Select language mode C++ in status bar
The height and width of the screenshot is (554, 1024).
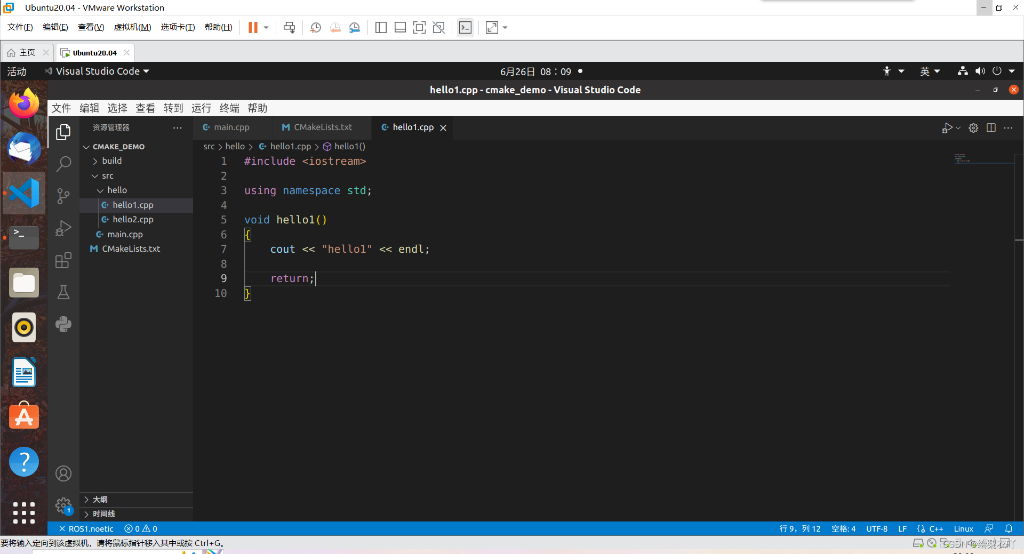pyautogui.click(x=936, y=529)
